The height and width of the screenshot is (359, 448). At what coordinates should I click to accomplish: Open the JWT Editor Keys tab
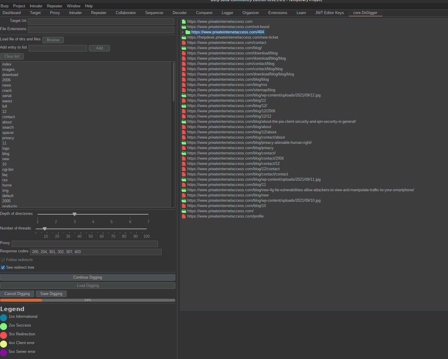click(x=330, y=13)
